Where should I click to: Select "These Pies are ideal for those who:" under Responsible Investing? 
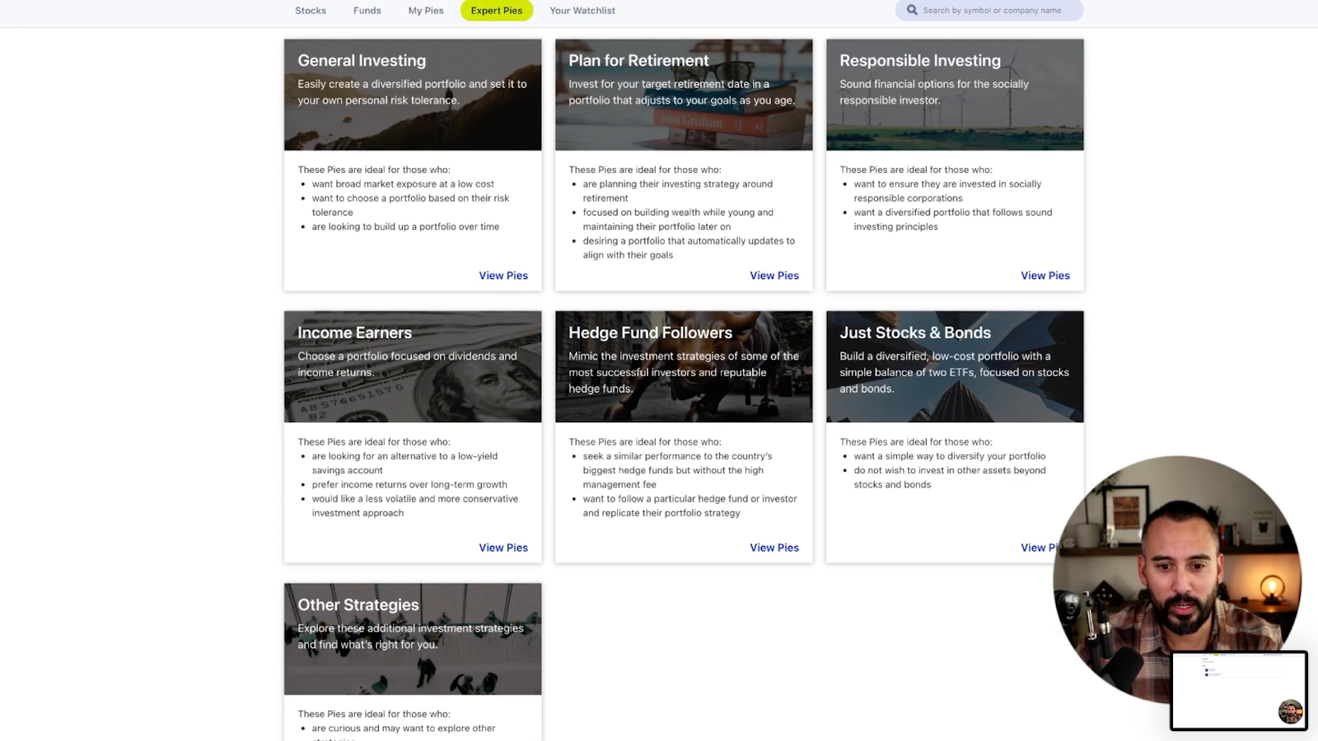[x=916, y=170]
